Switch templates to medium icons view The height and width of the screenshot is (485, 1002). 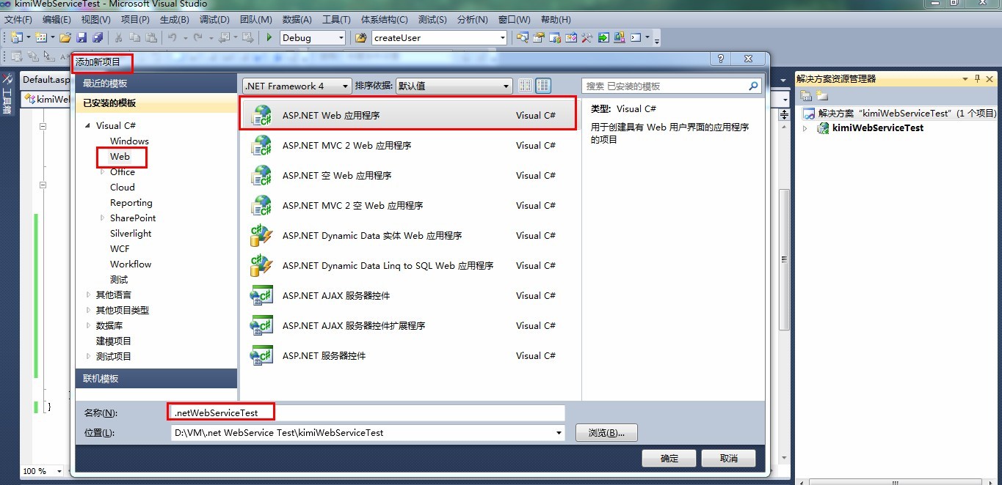coord(543,86)
